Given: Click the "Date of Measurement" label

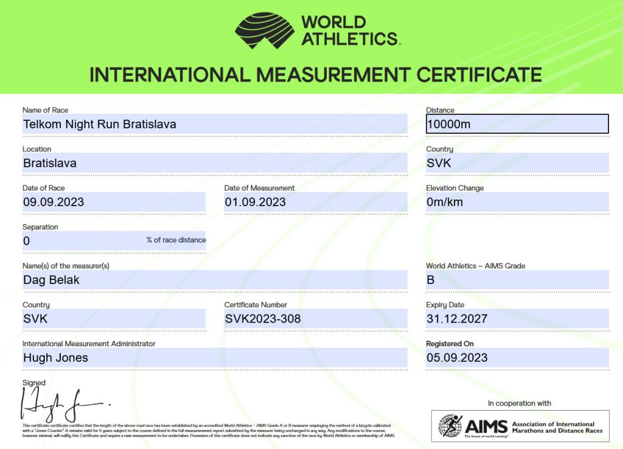Looking at the screenshot, I should pyautogui.click(x=259, y=188).
